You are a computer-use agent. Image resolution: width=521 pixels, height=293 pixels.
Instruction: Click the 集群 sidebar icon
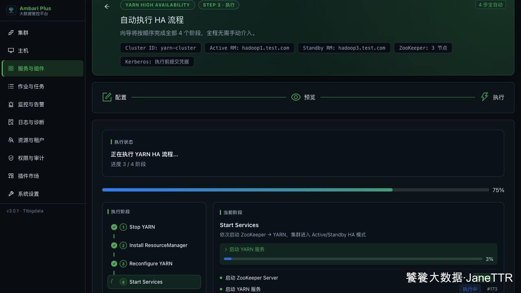[11, 33]
